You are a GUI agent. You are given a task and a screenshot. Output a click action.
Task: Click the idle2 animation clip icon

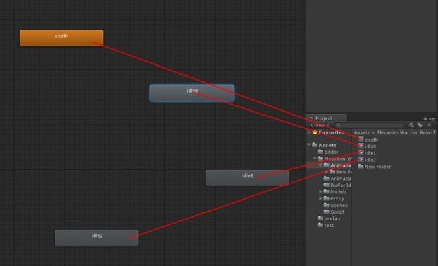361,160
